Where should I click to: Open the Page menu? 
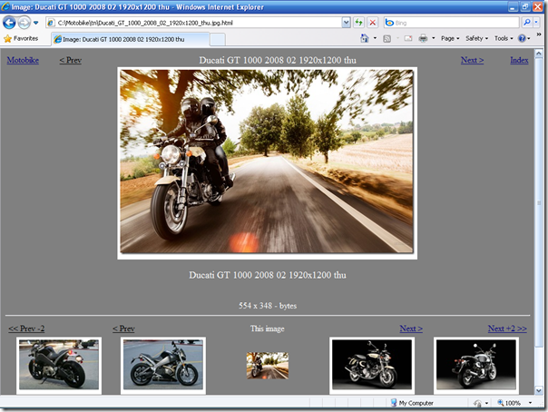point(450,38)
